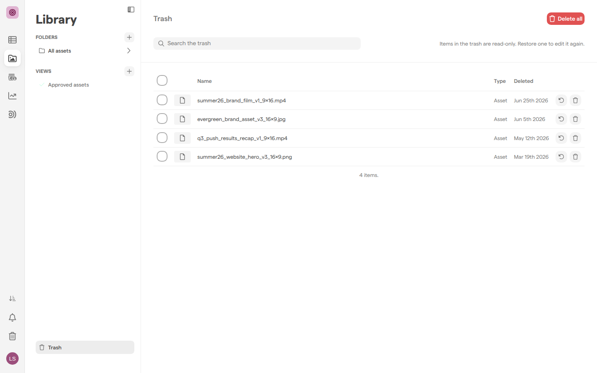Open the Approved assets view
The image size is (597, 373).
[x=68, y=85]
